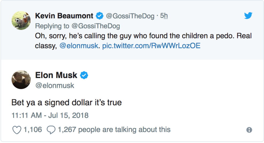Click the 1,106 likes count
Viewport: 264px width, 143px height.
point(33,130)
